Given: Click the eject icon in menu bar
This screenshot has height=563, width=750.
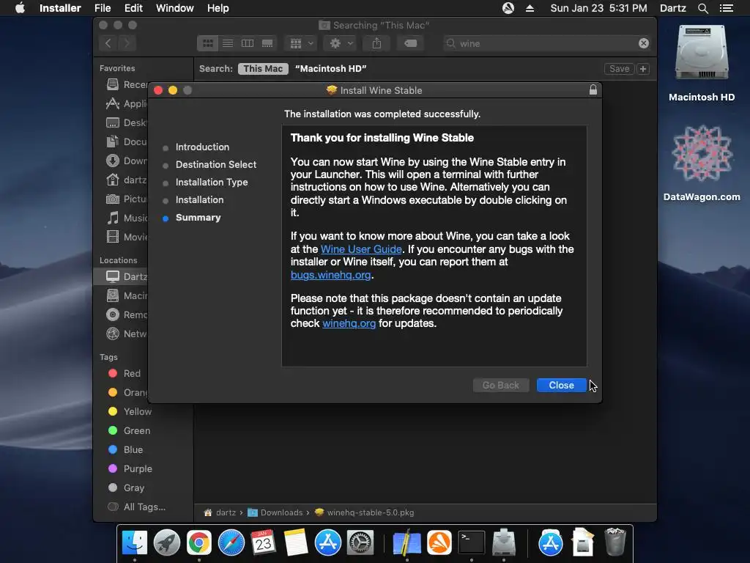Looking at the screenshot, I should (530, 8).
